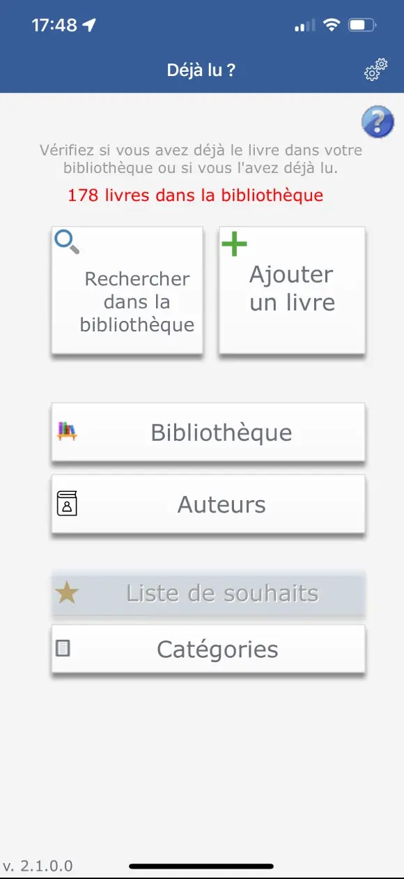Open Rechercher dans la bibliothèque
404x879 pixels.
pos(127,290)
